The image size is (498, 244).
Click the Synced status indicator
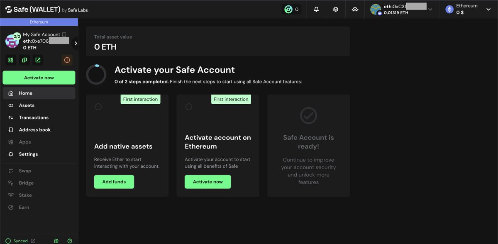pyautogui.click(x=17, y=241)
